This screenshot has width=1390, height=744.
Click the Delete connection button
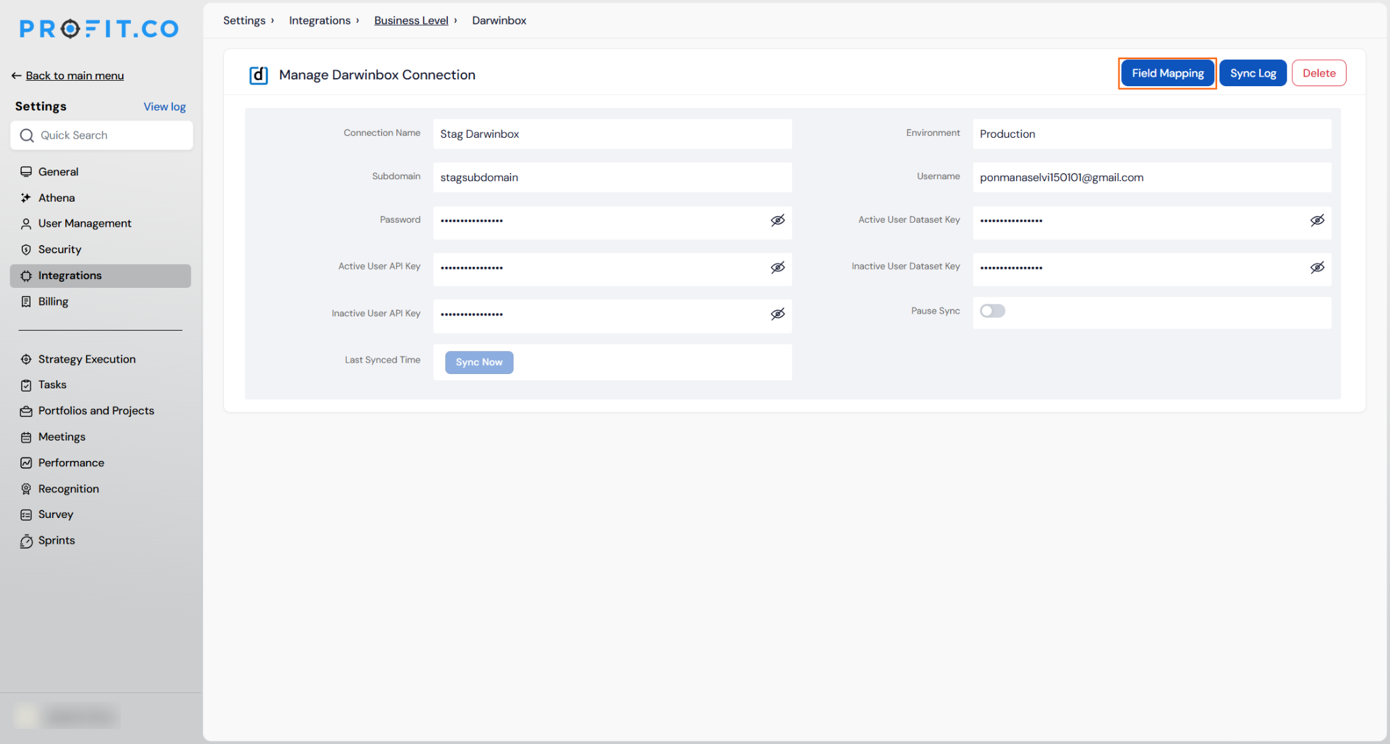(1319, 73)
